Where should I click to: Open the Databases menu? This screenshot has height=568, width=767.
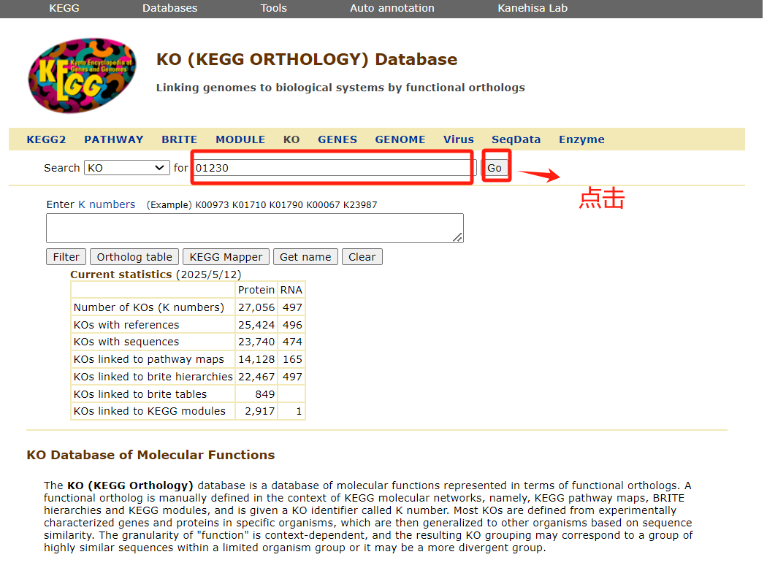coord(169,8)
